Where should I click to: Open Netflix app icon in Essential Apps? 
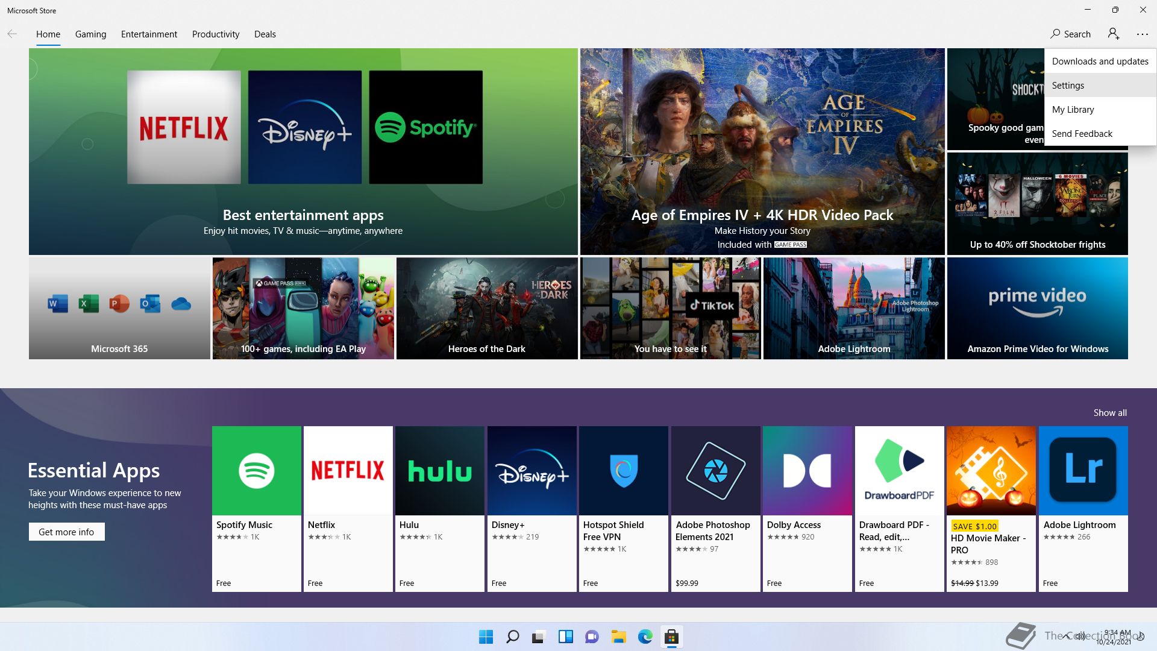click(x=348, y=471)
